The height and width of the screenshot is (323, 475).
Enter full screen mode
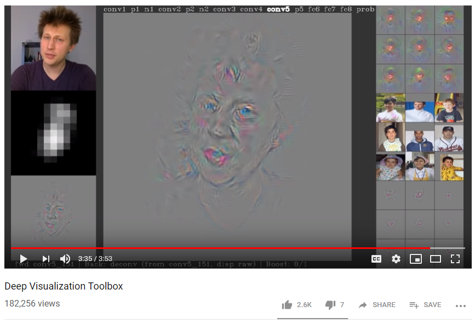tap(455, 259)
